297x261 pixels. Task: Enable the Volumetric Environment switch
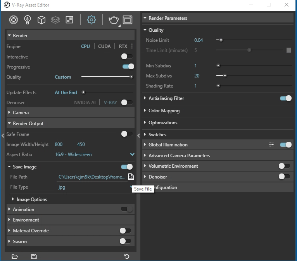(284, 166)
